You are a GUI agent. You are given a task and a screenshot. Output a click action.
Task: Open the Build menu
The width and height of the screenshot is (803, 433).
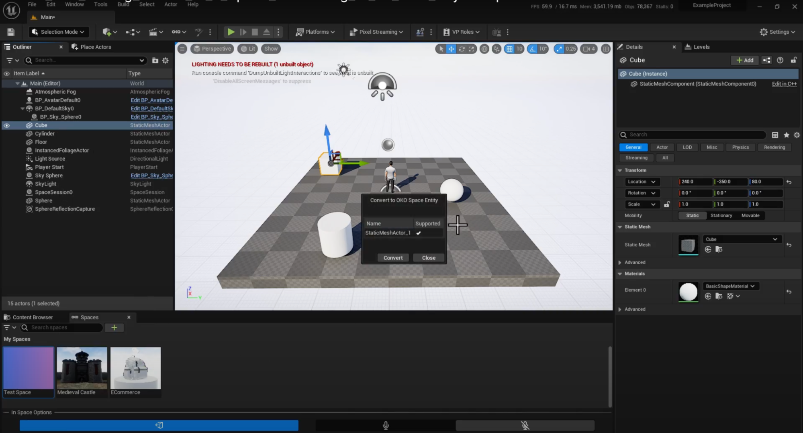[123, 4]
